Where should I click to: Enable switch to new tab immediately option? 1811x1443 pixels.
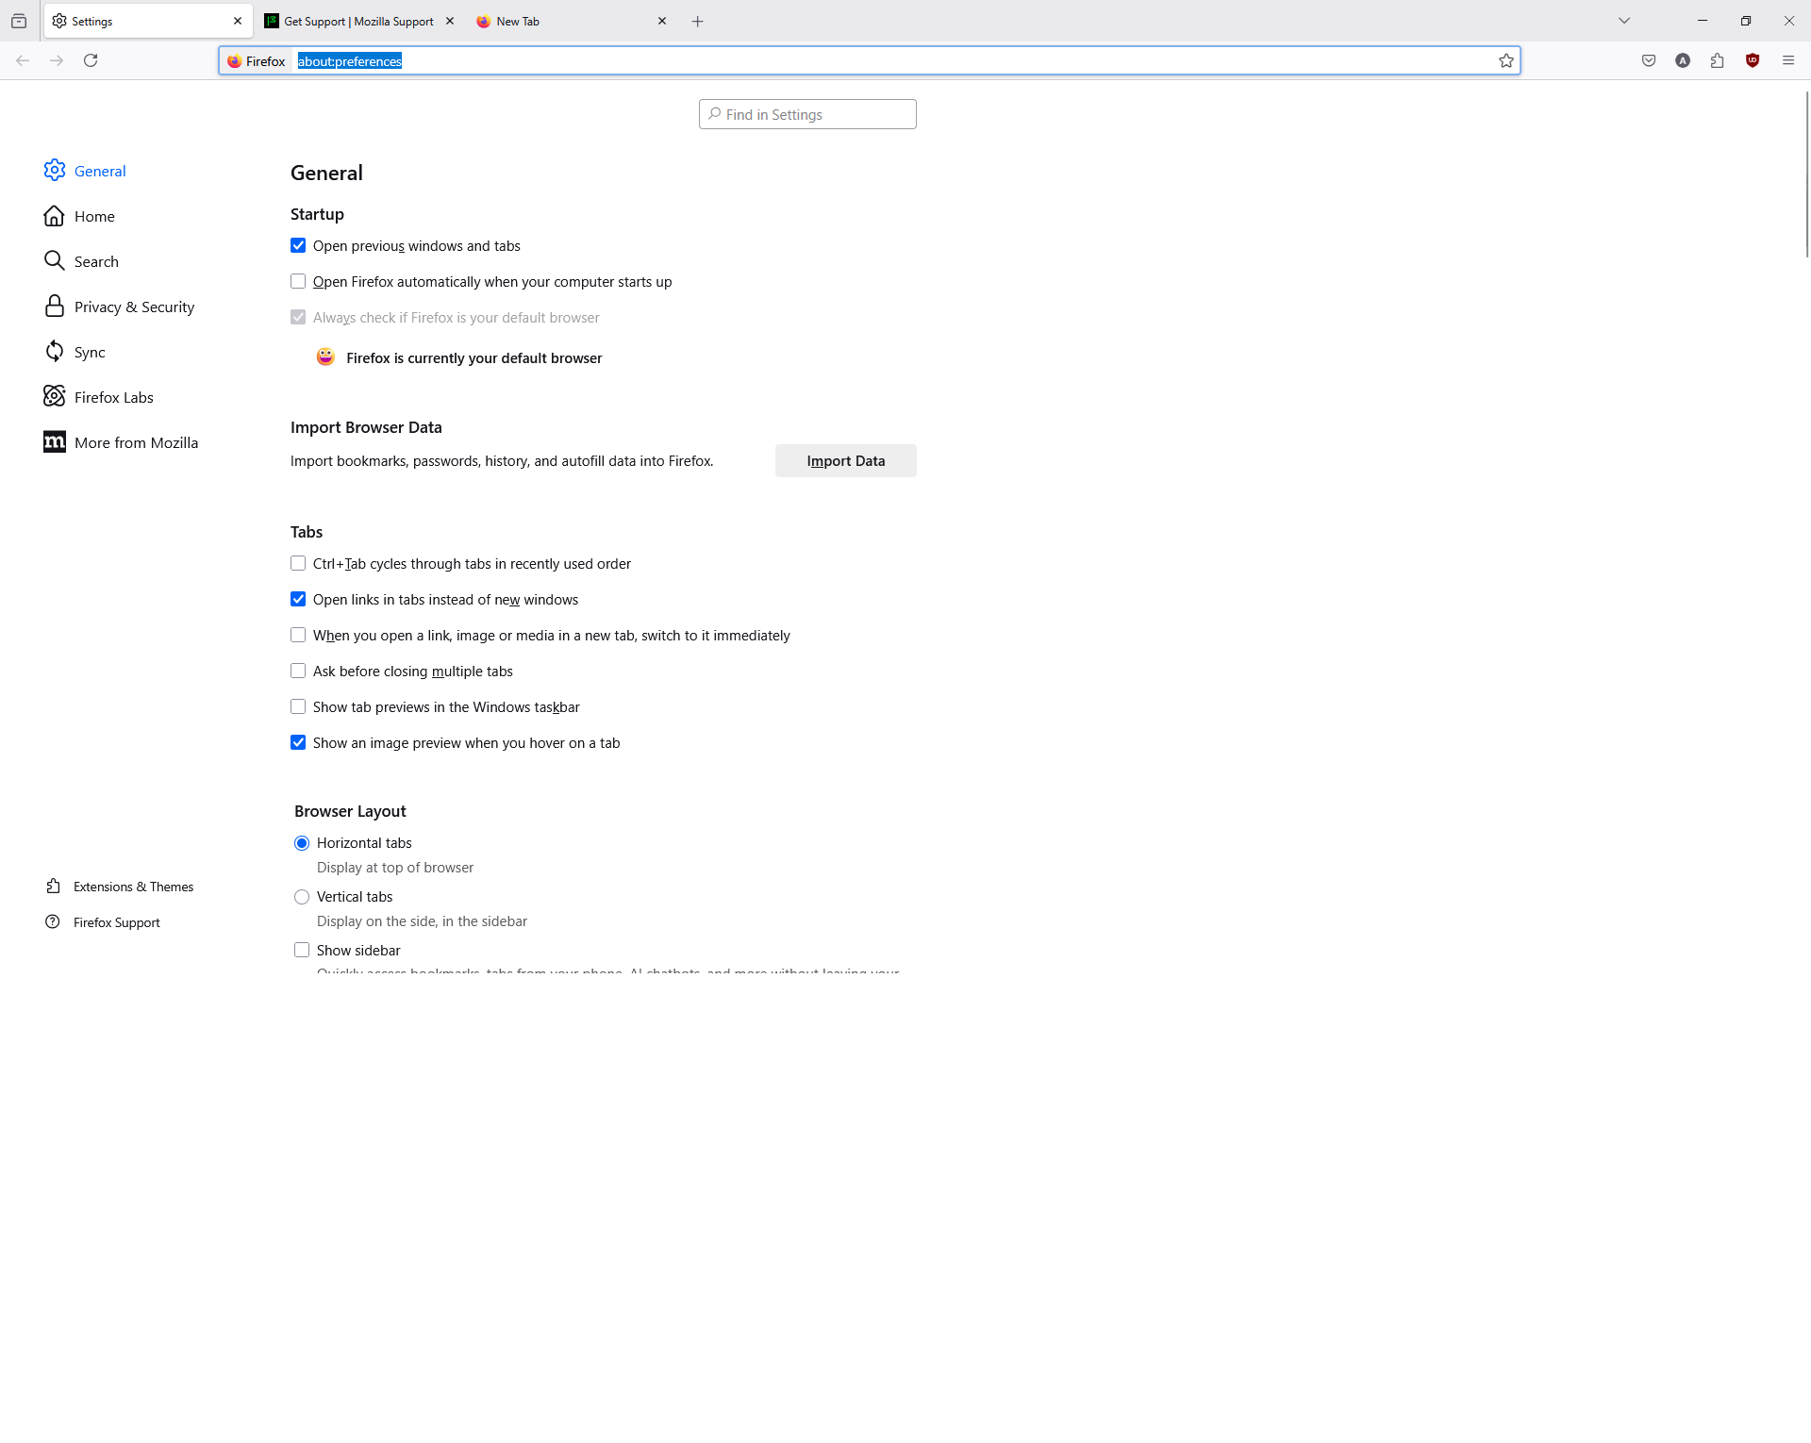298,635
